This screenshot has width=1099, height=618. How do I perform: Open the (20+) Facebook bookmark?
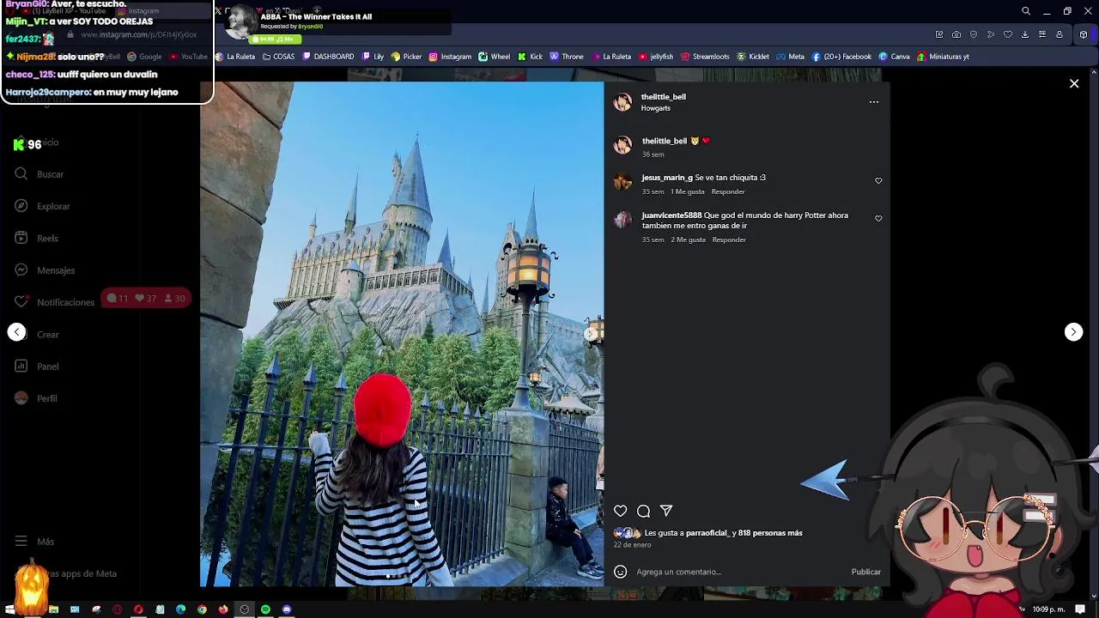841,57
